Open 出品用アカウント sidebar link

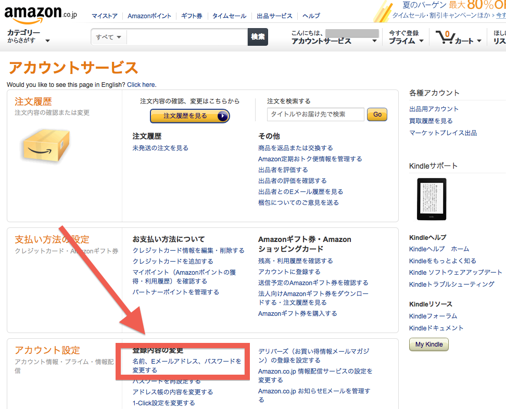(434, 109)
